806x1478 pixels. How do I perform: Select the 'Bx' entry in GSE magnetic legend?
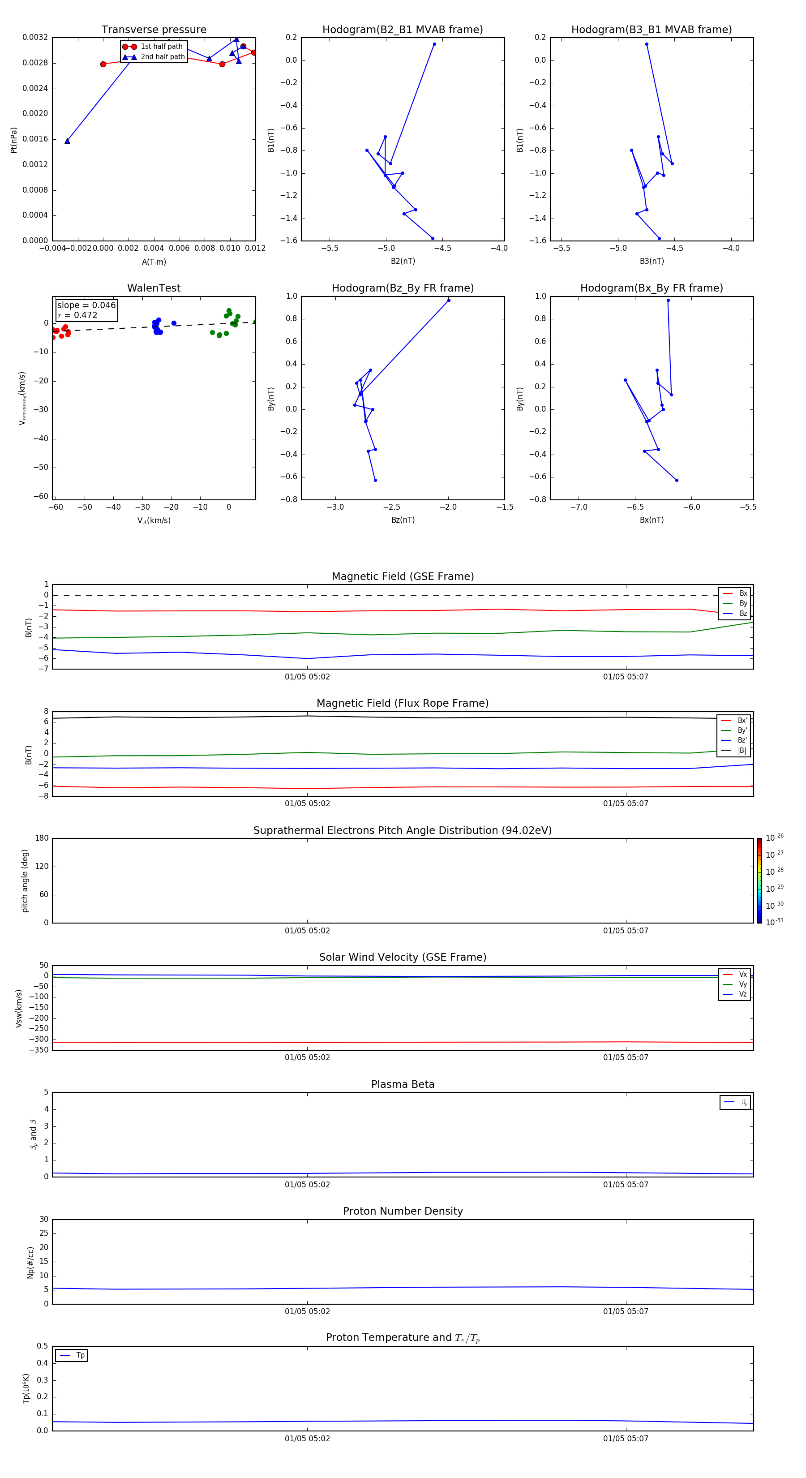click(735, 593)
